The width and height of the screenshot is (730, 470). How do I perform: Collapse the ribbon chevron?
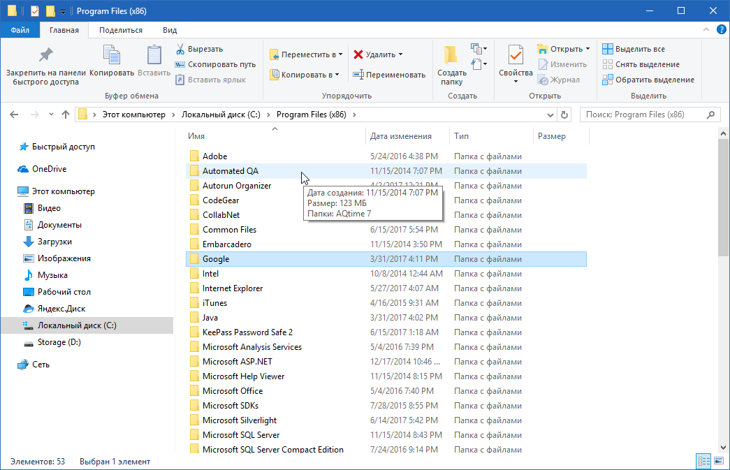[706, 29]
